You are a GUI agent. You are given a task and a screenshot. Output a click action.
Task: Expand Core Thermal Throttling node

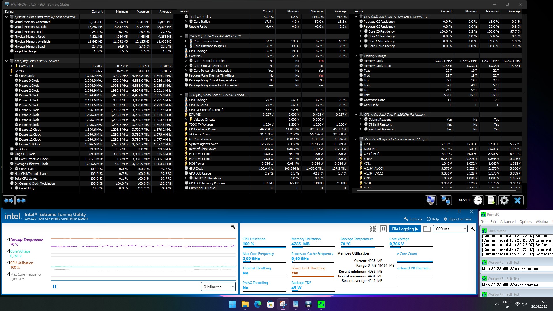click(x=185, y=61)
